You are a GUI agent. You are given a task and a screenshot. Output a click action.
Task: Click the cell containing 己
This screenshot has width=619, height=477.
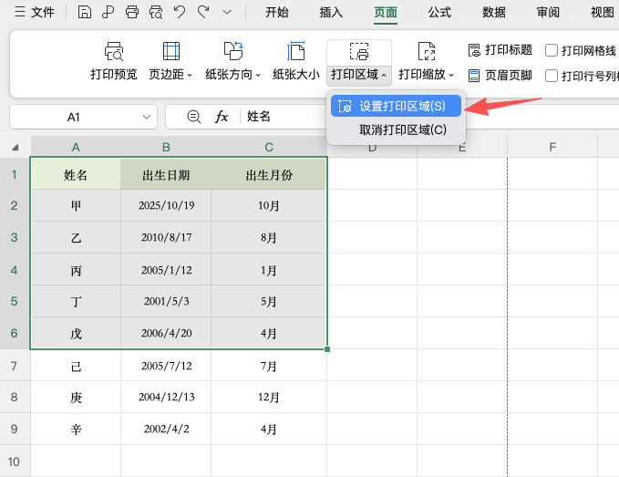pos(76,366)
